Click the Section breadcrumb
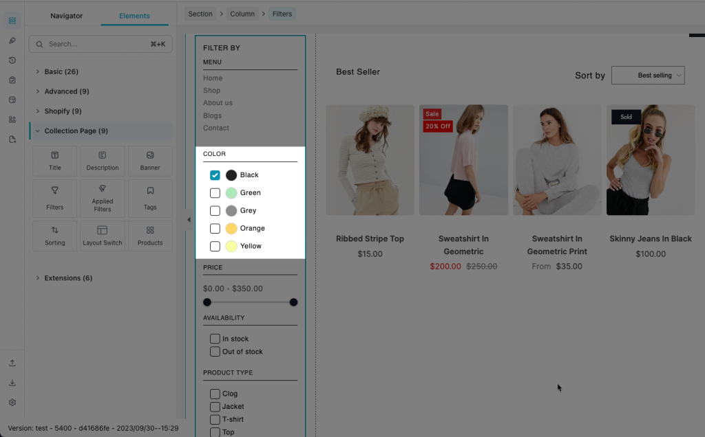 200,14
